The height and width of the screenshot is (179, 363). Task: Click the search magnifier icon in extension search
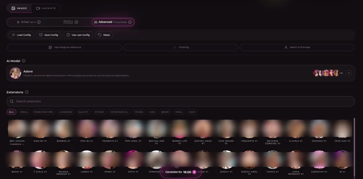12,102
